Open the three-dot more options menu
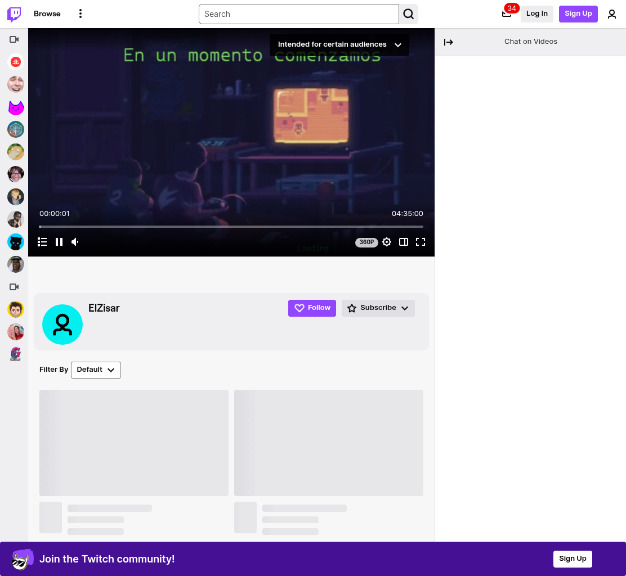The width and height of the screenshot is (626, 576). pos(81,13)
